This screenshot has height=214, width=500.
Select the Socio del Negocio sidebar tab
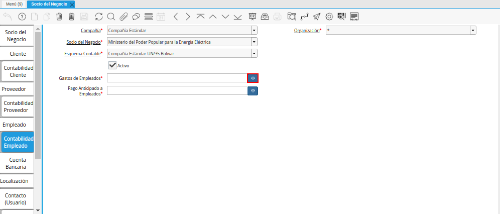(x=16, y=36)
